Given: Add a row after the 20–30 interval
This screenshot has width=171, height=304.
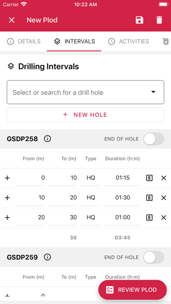Looking at the screenshot, I should pos(7,218).
